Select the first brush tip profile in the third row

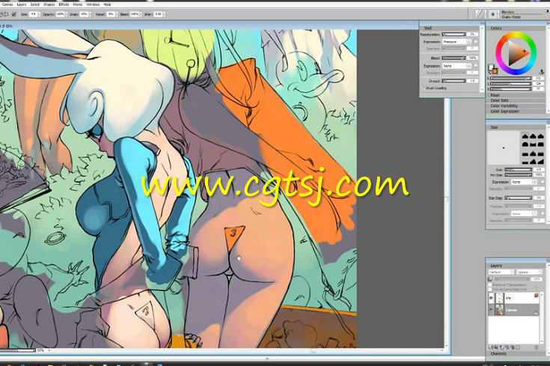point(525,153)
